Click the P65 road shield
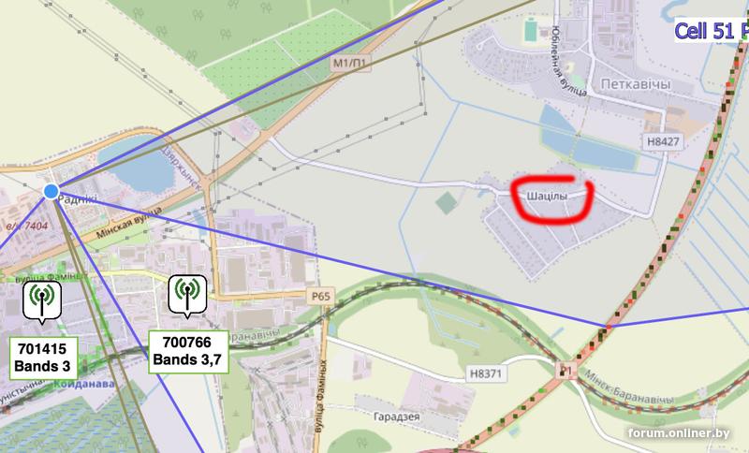 point(321,296)
